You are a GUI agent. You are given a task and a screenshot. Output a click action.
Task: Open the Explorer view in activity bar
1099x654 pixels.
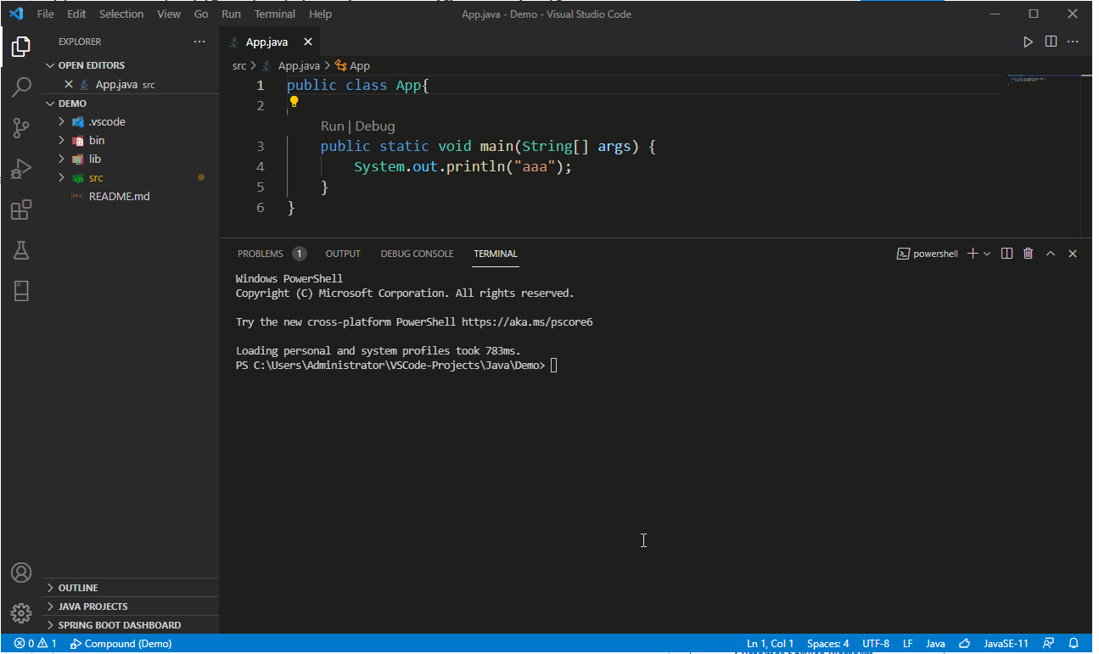click(x=21, y=47)
